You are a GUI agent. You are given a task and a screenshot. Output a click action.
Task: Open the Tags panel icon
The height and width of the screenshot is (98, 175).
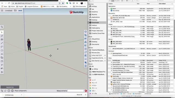point(86,52)
